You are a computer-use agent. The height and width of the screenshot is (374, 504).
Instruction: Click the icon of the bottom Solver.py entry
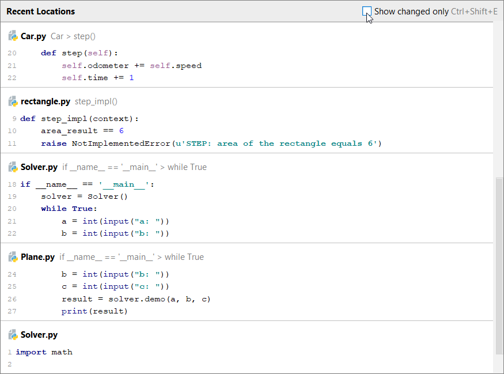[13, 335]
